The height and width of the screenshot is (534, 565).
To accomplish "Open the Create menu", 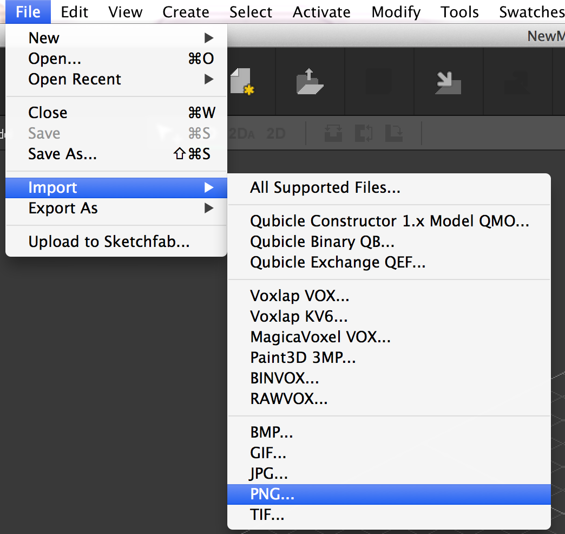I will tap(186, 12).
